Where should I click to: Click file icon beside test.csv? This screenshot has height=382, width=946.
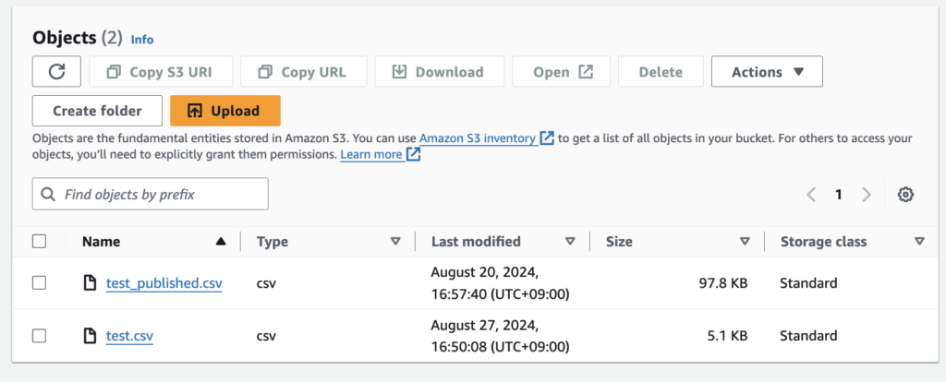click(90, 335)
